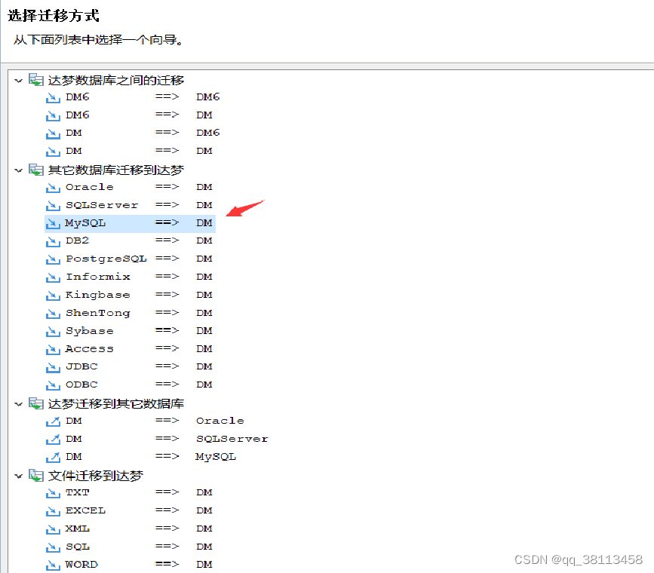654x573 pixels.
Task: Collapse the 文件迁移到达梦 group
Action: click(18, 476)
